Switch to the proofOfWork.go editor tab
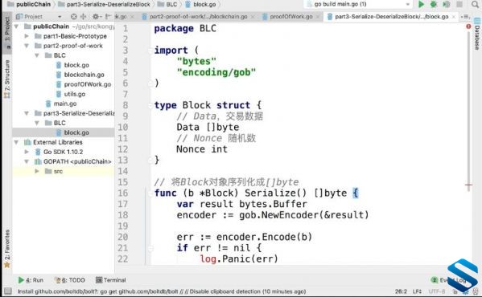Image resolution: width=482 pixels, height=297 pixels. (x=290, y=17)
